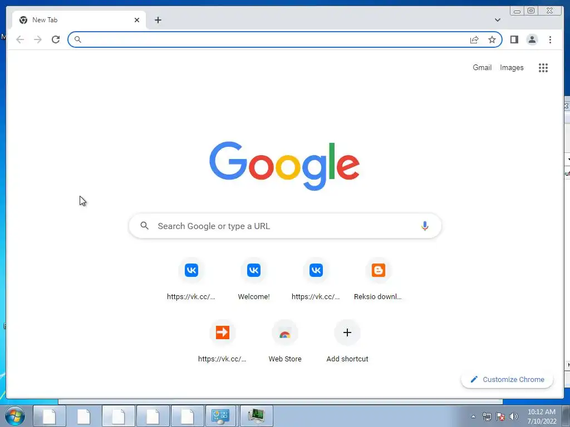Open the Action Center flag icon
570x427 pixels.
pos(500,416)
